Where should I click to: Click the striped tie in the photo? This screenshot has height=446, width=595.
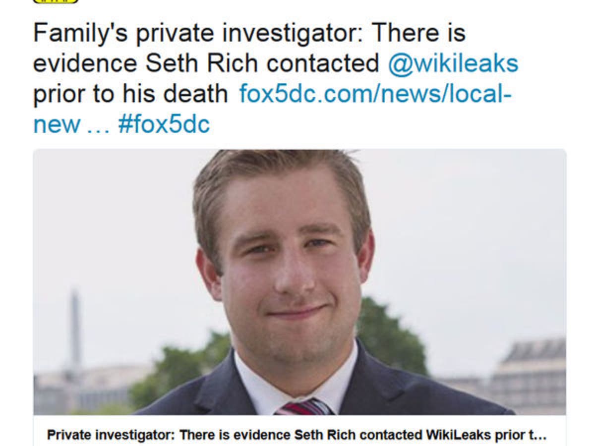pyautogui.click(x=303, y=406)
